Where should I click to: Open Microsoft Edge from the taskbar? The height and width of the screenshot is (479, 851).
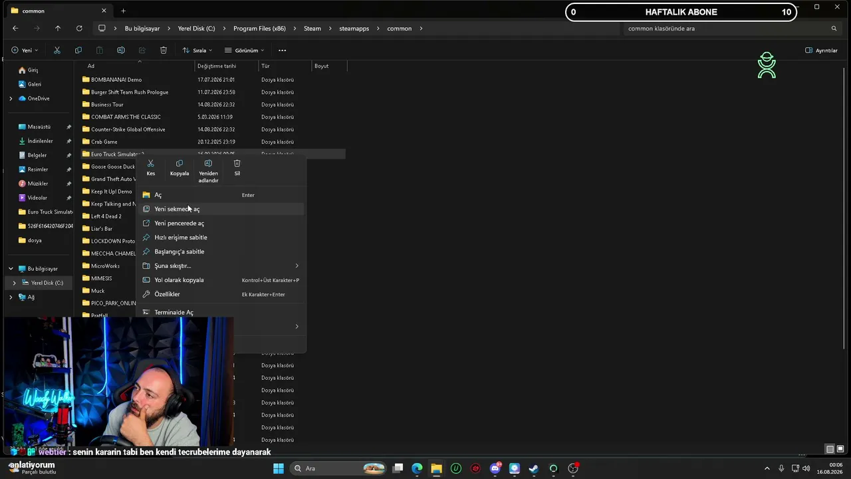tap(417, 468)
